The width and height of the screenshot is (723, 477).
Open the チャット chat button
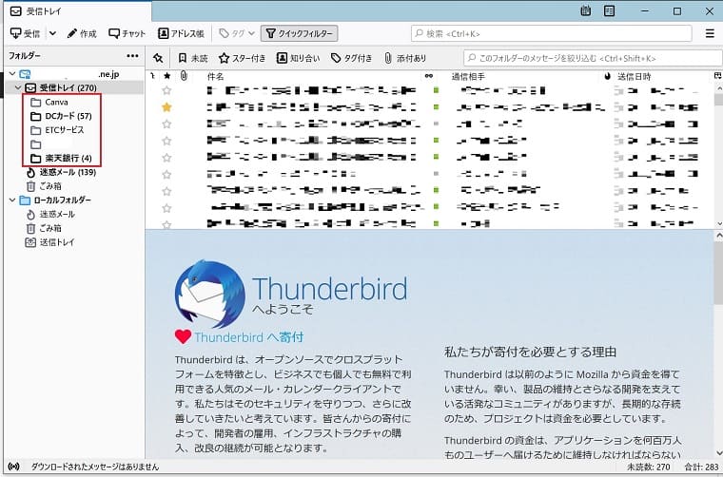[x=127, y=33]
